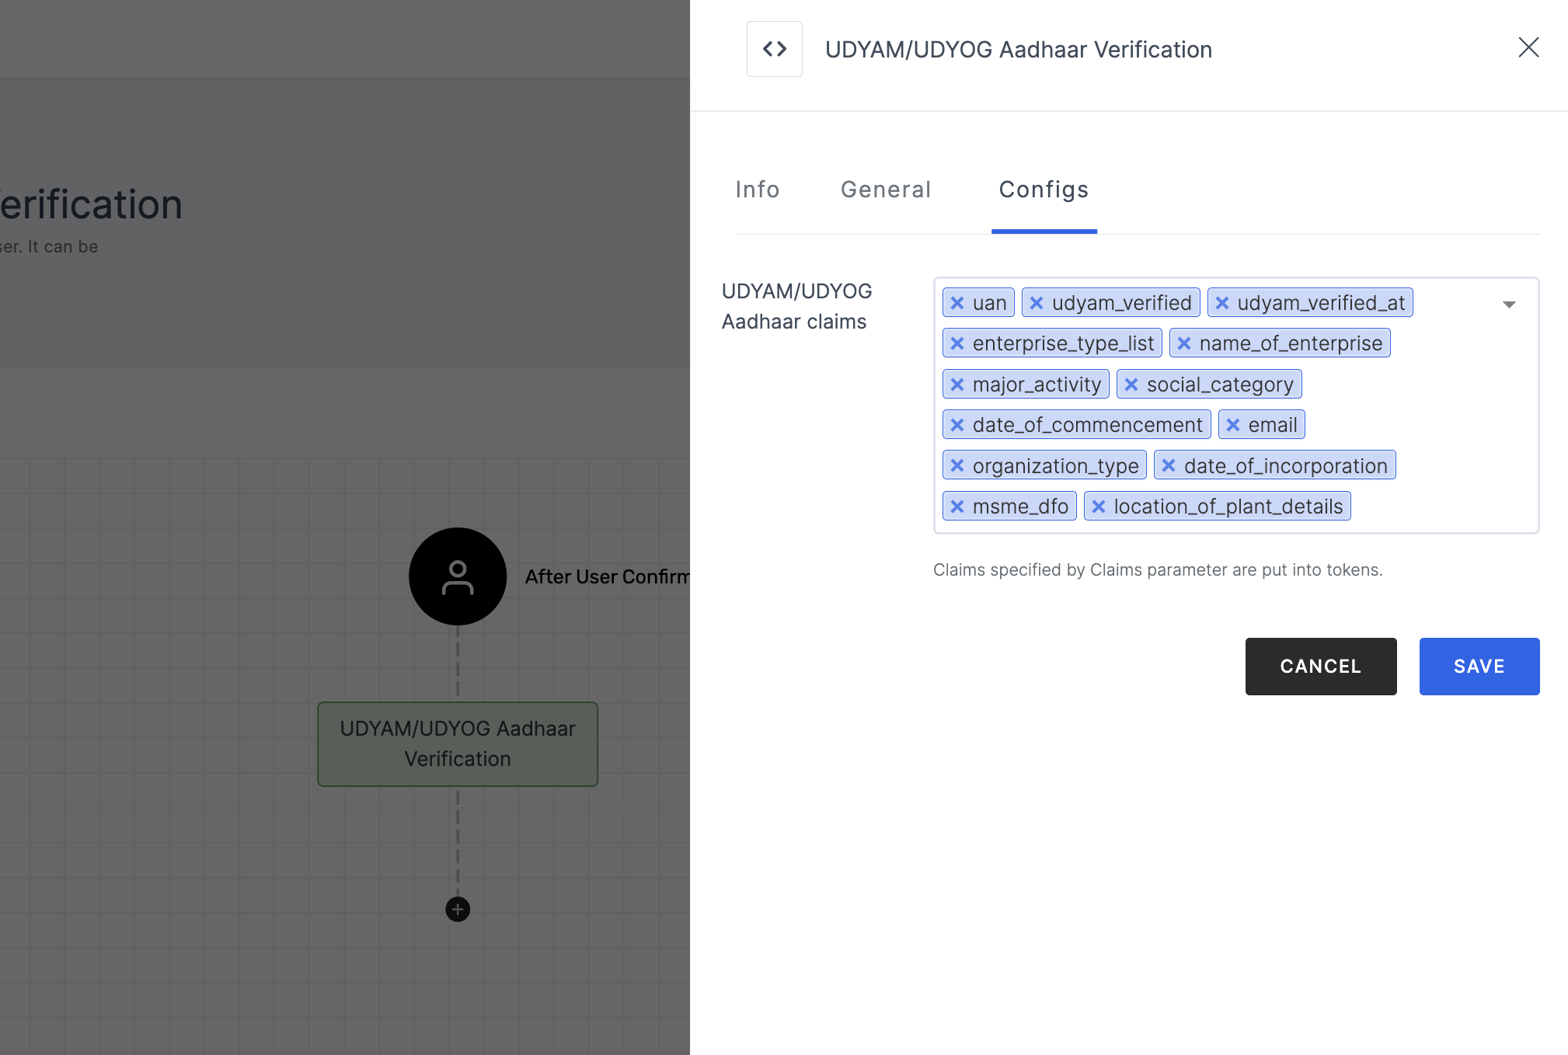The image size is (1568, 1055).
Task: Click the 'After User Confirm' label in canvas
Action: click(x=607, y=576)
